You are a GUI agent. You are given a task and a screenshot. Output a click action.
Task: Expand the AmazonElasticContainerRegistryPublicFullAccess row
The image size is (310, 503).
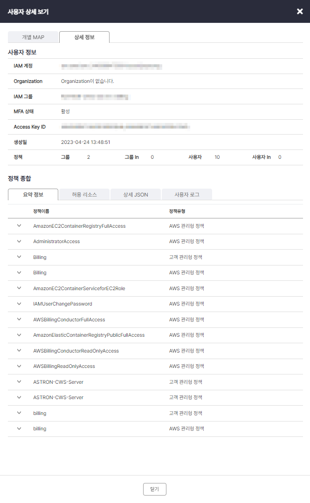[19, 334]
